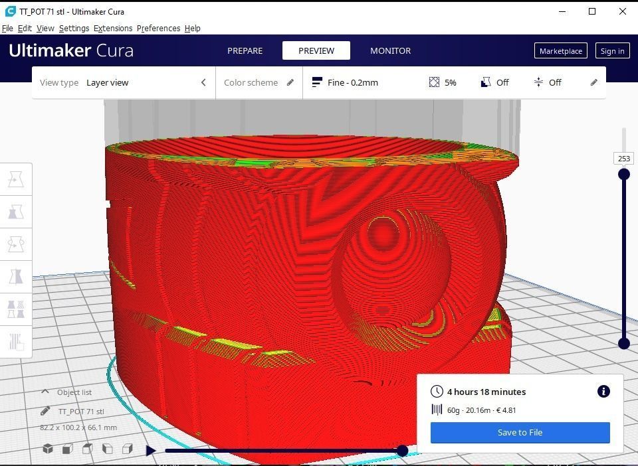Image resolution: width=638 pixels, height=466 pixels.
Task: Click the pencil icon beside Color scheme
Action: [x=290, y=82]
